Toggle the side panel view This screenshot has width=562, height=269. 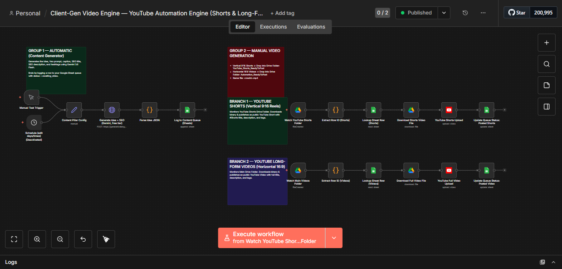tap(547, 106)
